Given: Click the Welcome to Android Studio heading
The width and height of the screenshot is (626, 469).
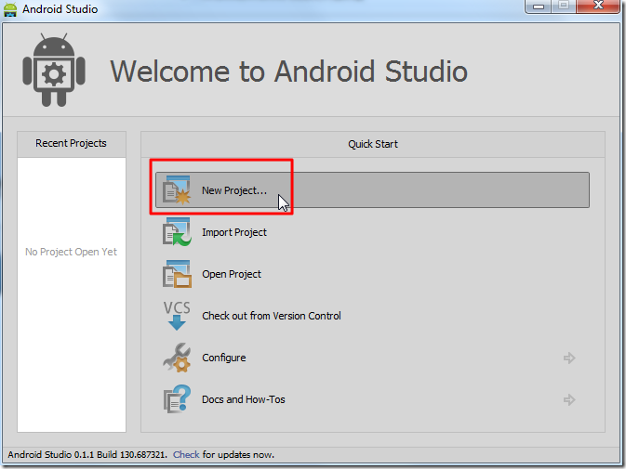Looking at the screenshot, I should pyautogui.click(x=288, y=72).
